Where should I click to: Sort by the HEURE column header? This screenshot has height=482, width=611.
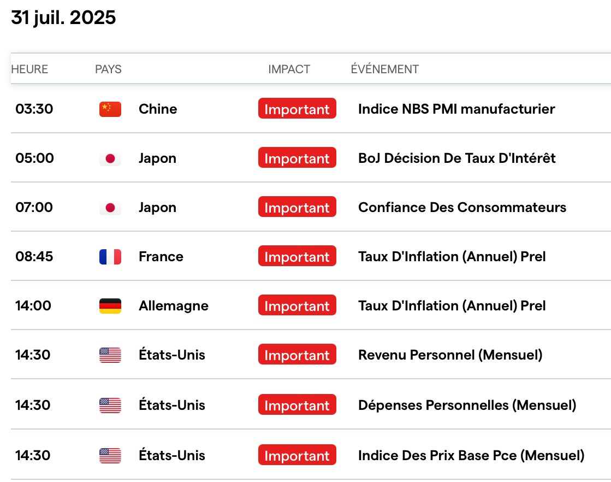click(29, 69)
